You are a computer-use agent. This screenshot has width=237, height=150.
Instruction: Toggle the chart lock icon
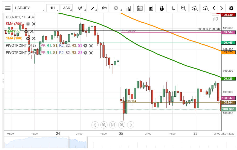(162, 8)
